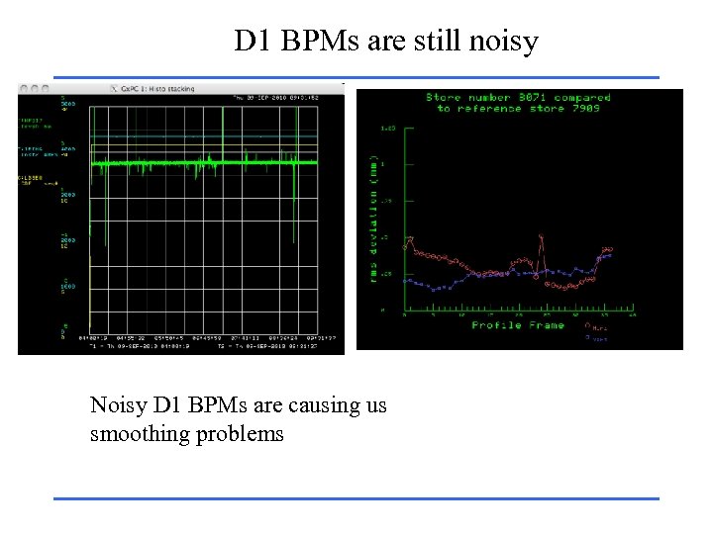Close the GxPC Histo stacking window

tap(24, 89)
